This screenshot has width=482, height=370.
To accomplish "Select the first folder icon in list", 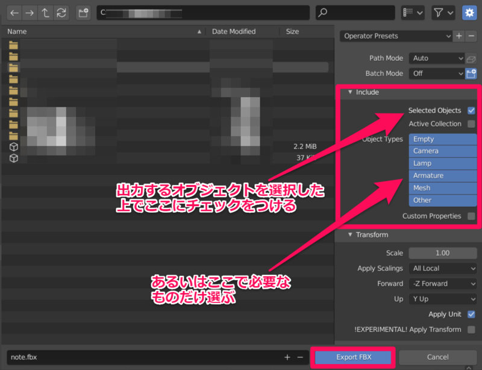I will click(x=13, y=45).
